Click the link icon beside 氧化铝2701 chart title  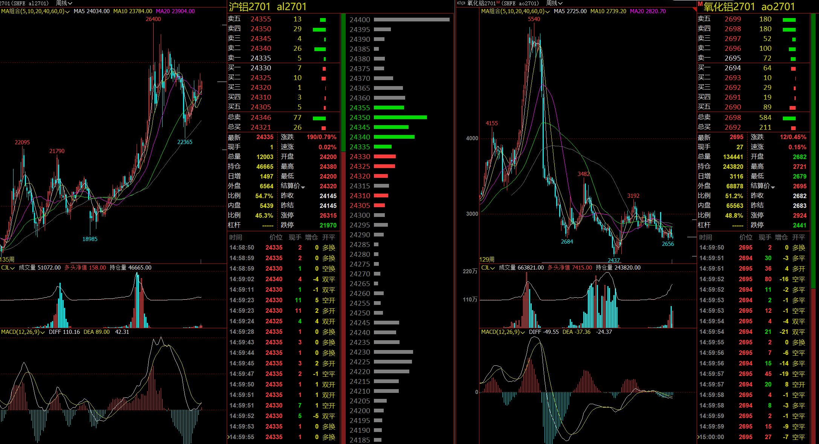coord(461,3)
